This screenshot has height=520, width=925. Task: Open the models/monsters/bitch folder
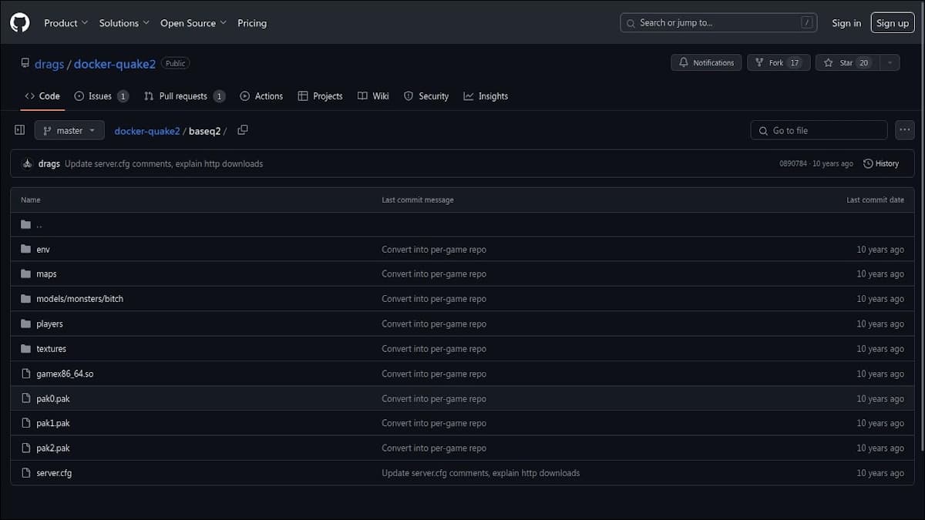79,299
